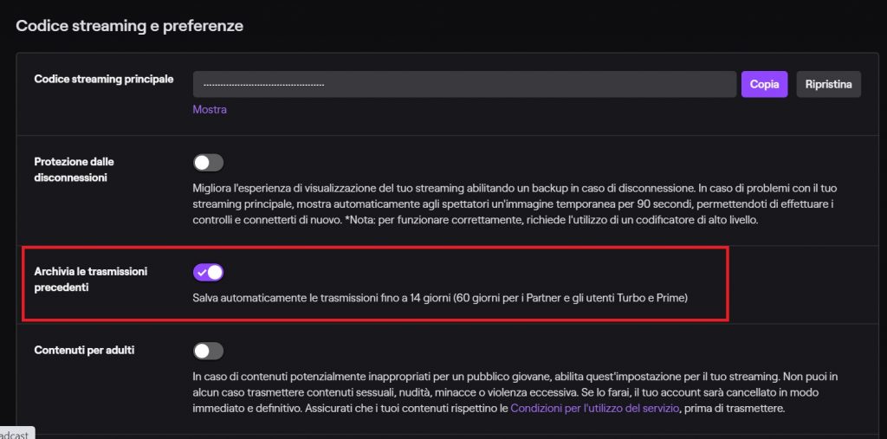
Task: Click the Contenuti per adulti label
Action: (x=84, y=351)
